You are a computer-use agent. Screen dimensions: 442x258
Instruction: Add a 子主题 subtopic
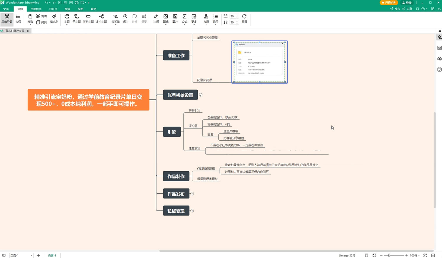(x=77, y=19)
